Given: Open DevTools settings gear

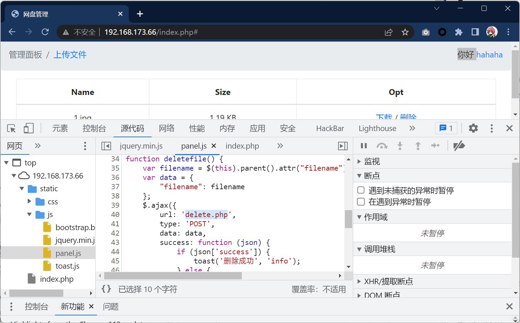Looking at the screenshot, I should click(x=473, y=128).
